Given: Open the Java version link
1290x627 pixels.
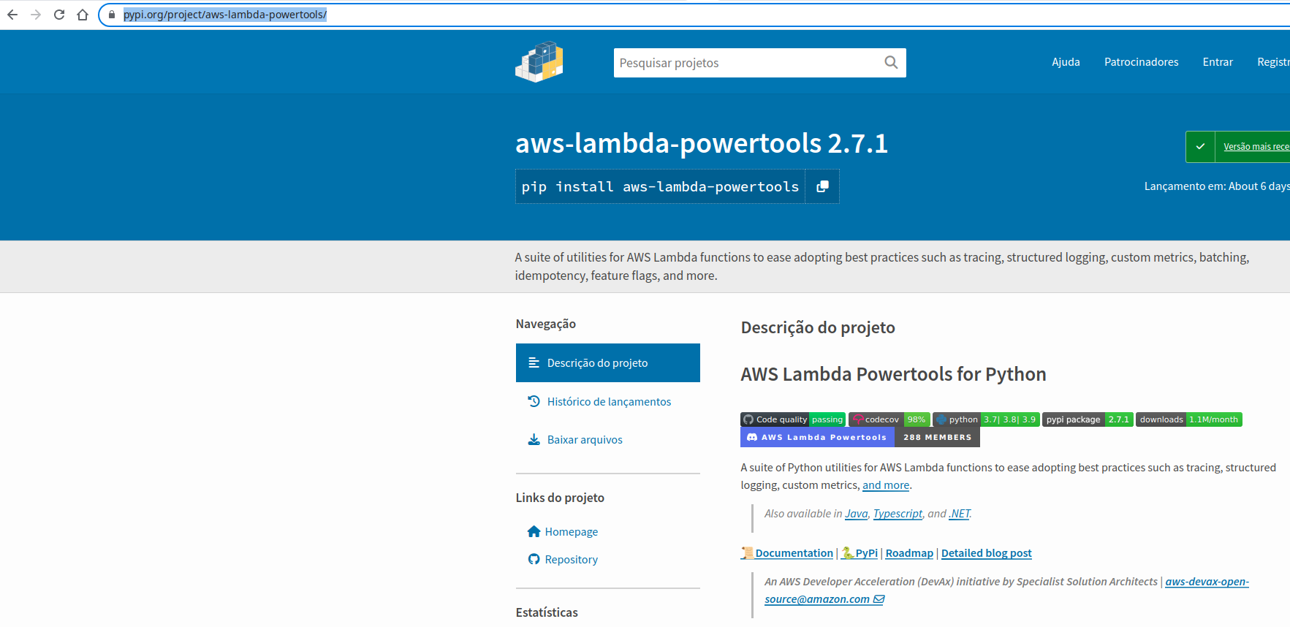Looking at the screenshot, I should pos(857,514).
